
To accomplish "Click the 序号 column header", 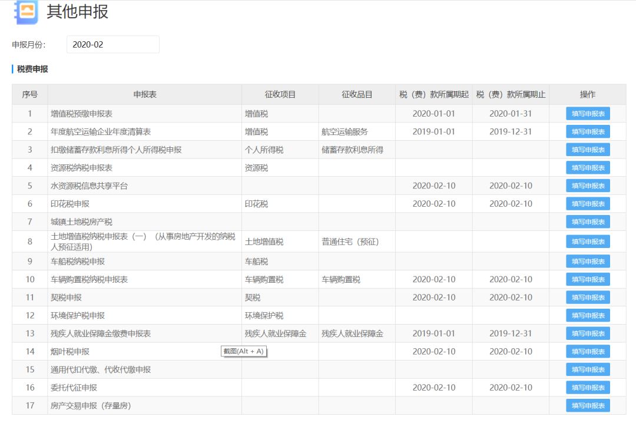I will (x=29, y=95).
